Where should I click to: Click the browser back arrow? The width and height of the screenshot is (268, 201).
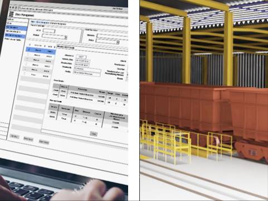[11, 7]
